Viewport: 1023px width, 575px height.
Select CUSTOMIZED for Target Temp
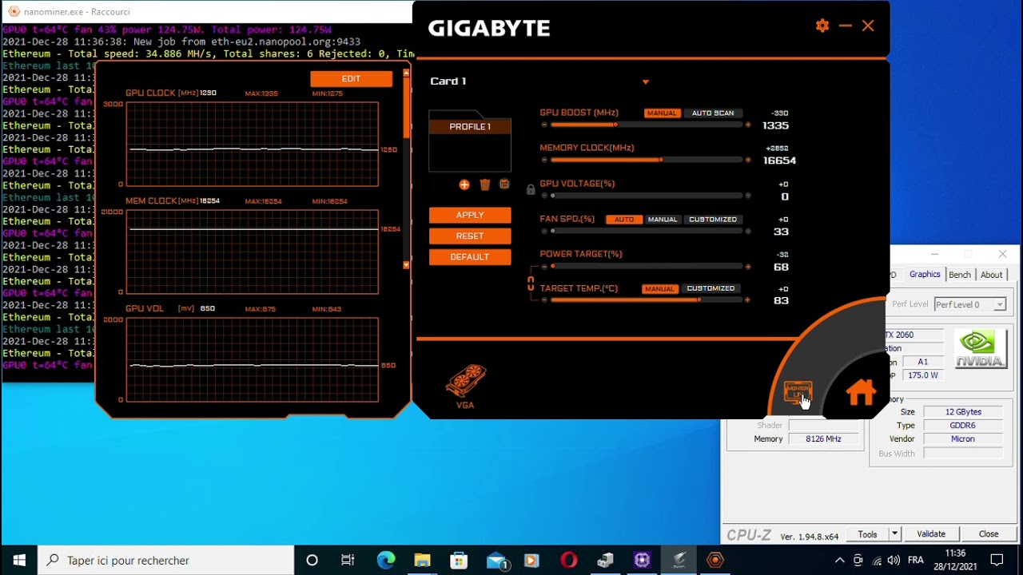711,288
